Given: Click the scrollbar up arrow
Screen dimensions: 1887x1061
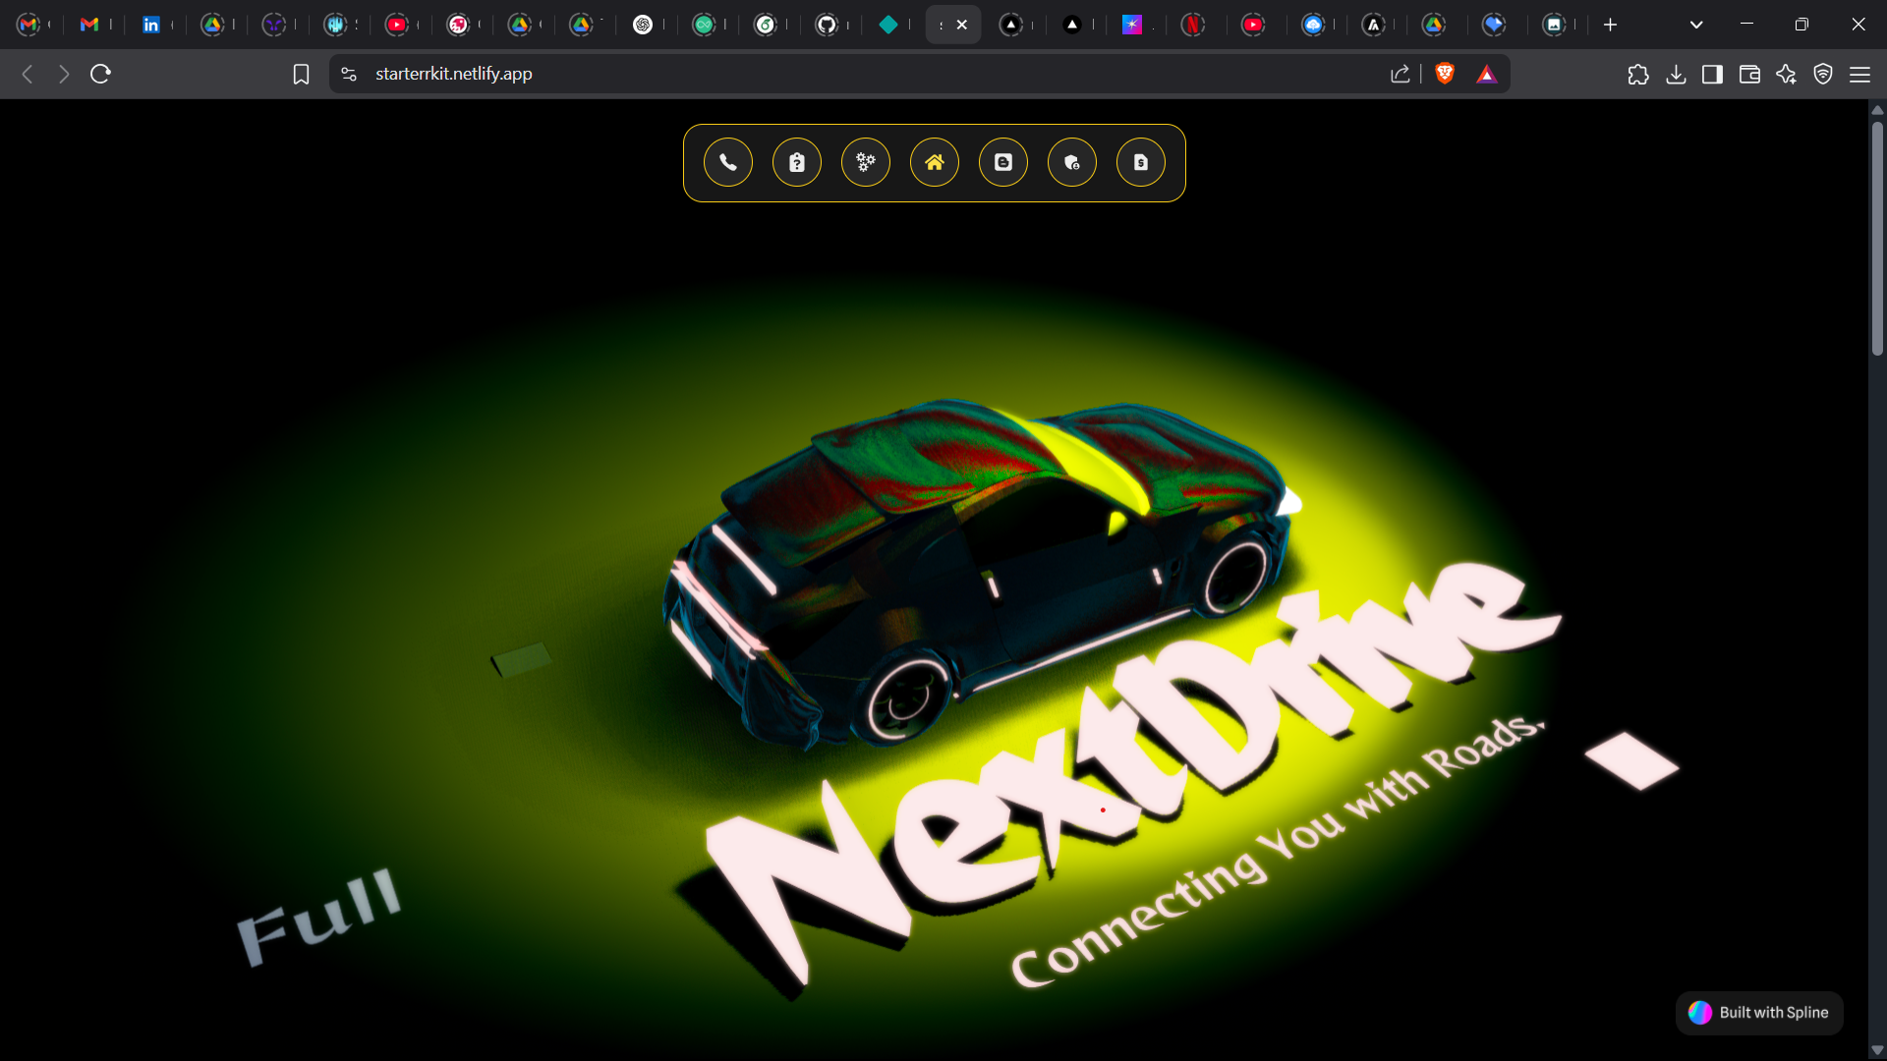Looking at the screenshot, I should 1877,109.
